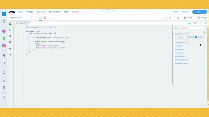
Task: Click the properties panel toggle icon above the code panel
Action: pyautogui.click(x=189, y=23)
